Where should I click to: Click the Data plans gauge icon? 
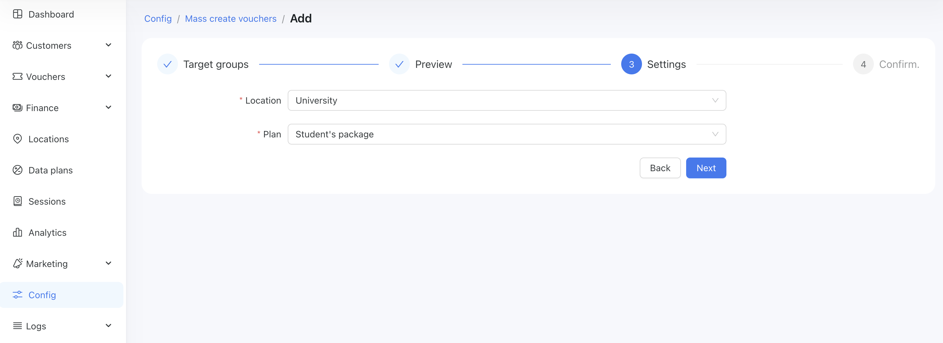[18, 170]
